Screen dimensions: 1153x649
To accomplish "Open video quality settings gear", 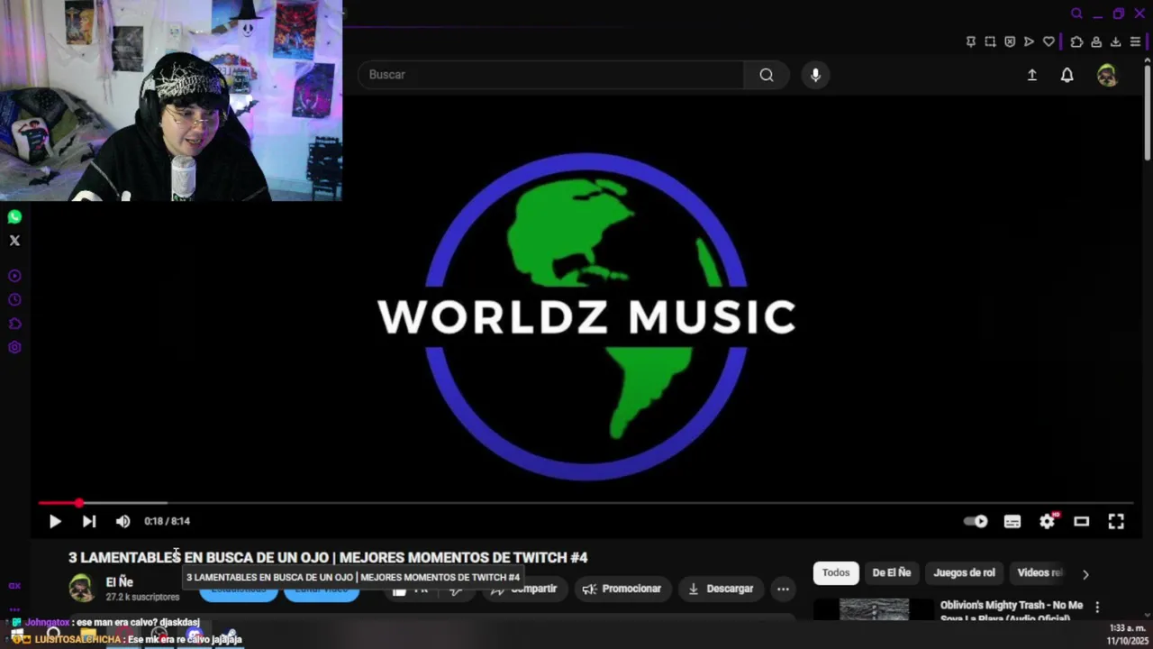I will (x=1048, y=521).
